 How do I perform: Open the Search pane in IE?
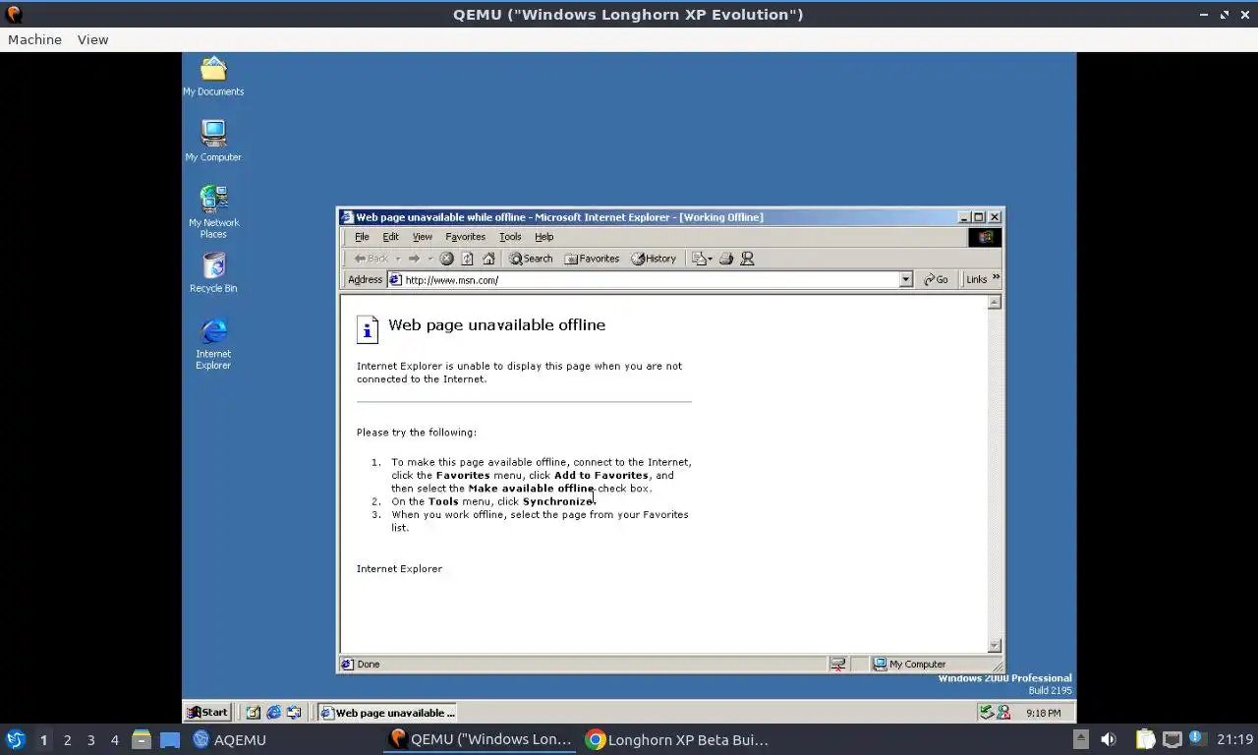[531, 259]
